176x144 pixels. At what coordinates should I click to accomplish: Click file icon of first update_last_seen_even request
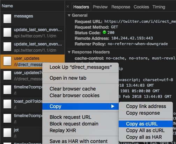pos(7,32)
